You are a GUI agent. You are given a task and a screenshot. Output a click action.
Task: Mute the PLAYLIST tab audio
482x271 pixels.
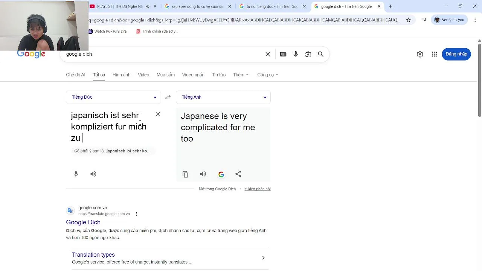click(148, 6)
